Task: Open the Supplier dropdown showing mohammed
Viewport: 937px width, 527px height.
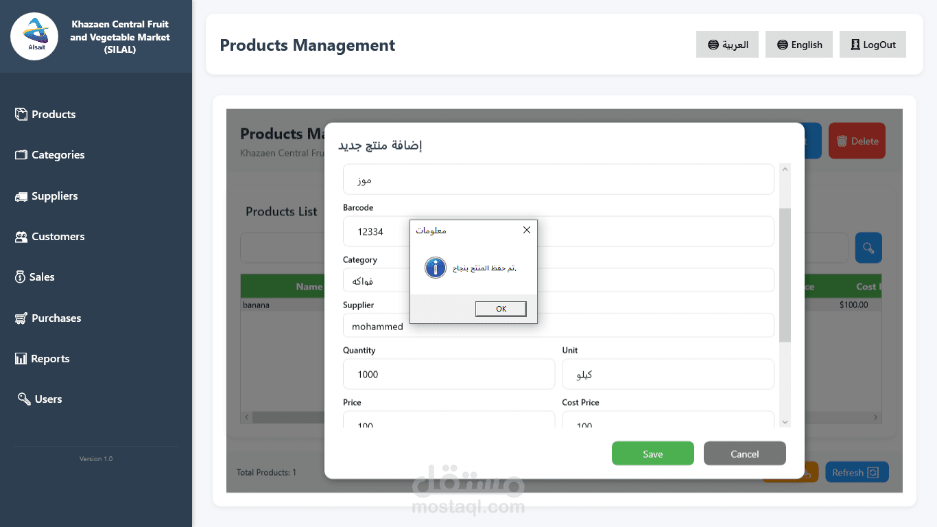Action: [x=558, y=326]
